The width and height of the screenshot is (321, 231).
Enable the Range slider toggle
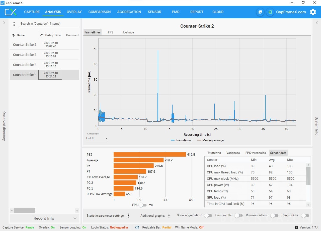point(305,215)
